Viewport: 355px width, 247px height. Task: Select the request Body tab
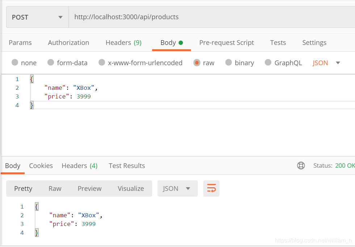[171, 43]
